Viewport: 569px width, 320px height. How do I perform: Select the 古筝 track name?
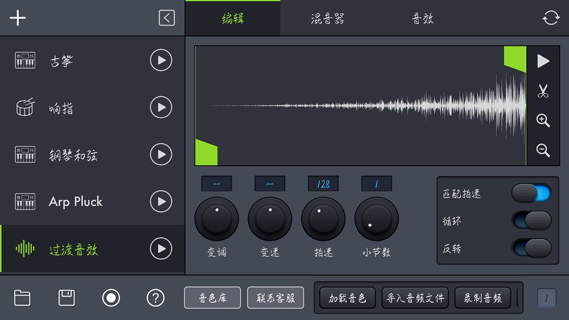61,61
